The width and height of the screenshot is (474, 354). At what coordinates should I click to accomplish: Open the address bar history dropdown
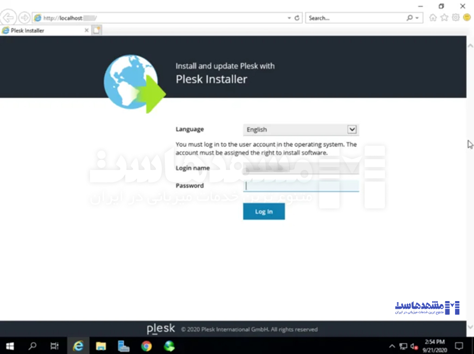click(289, 18)
